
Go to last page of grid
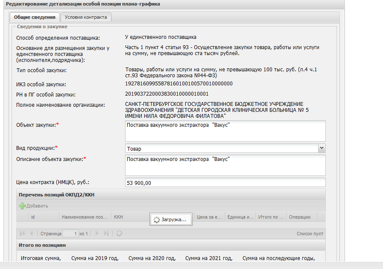(106, 234)
